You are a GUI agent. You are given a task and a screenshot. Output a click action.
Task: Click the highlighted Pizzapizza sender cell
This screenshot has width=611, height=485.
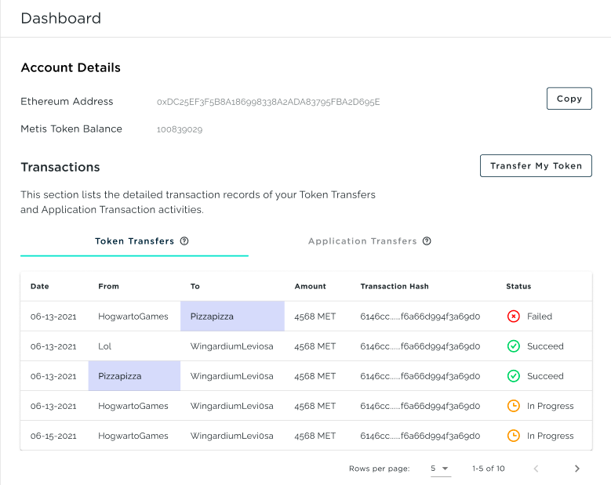[x=134, y=376]
